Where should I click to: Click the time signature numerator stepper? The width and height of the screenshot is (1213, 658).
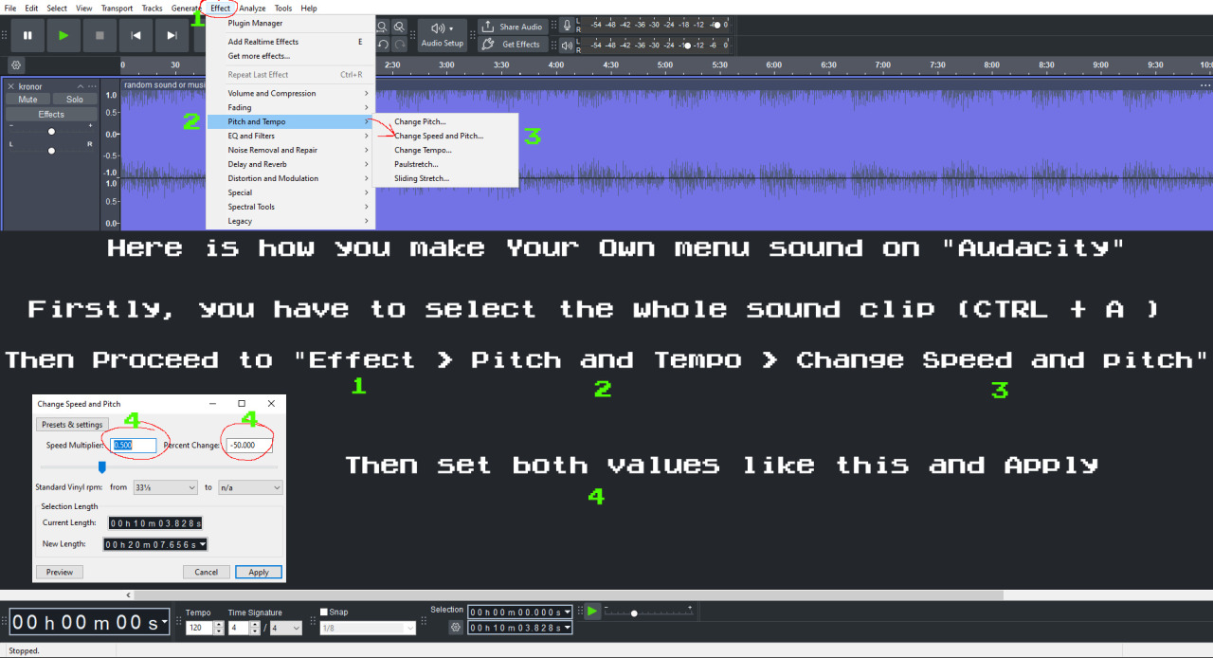pos(255,628)
